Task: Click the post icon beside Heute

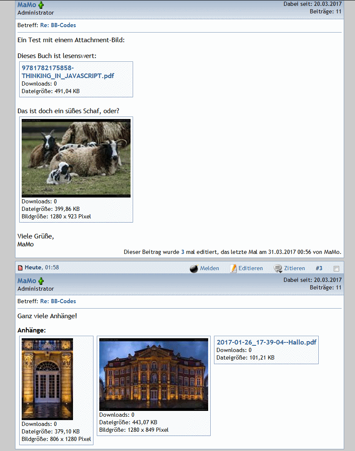Action: [x=20, y=268]
